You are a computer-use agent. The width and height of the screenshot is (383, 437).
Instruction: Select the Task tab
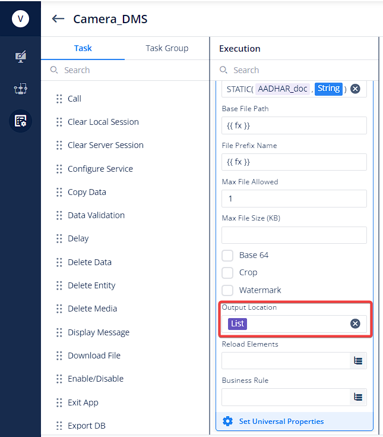click(83, 48)
